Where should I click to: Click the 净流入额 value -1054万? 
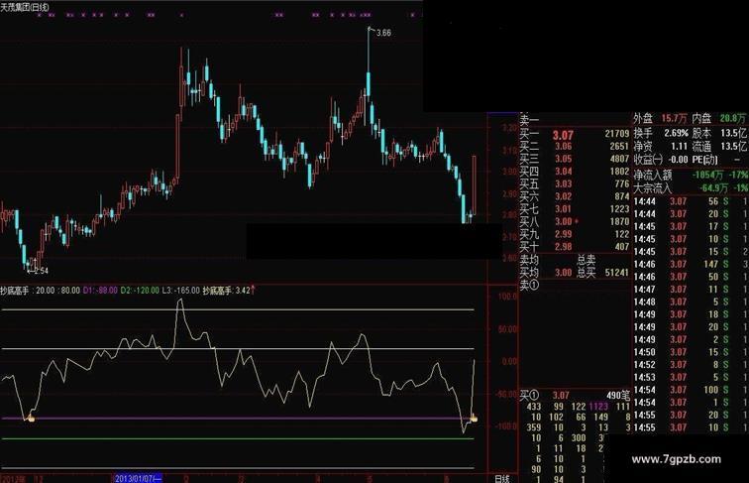click(707, 175)
